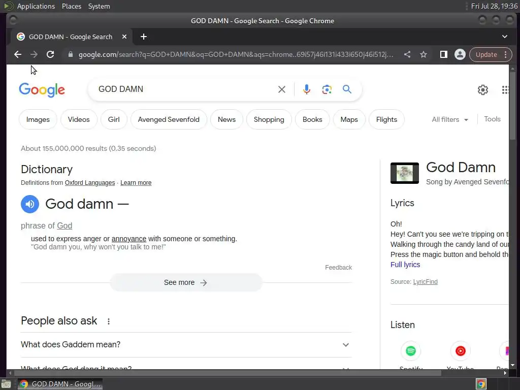Follow the God link in phrase of
The height and width of the screenshot is (390, 520).
pos(64,226)
